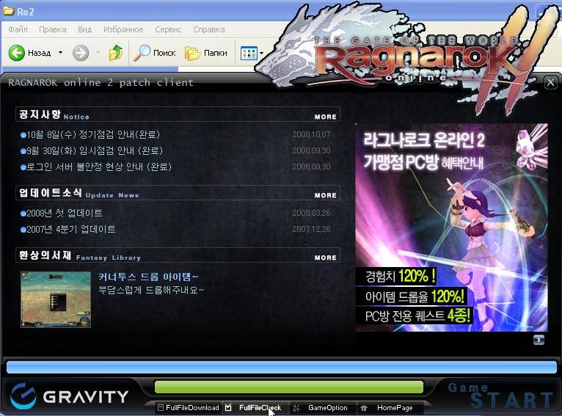Click the Up folder icon in toolbar
This screenshot has height=416, width=562.
coord(115,53)
